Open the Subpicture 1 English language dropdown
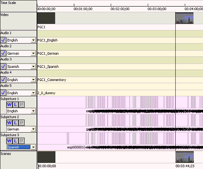 pyautogui.click(x=33, y=111)
